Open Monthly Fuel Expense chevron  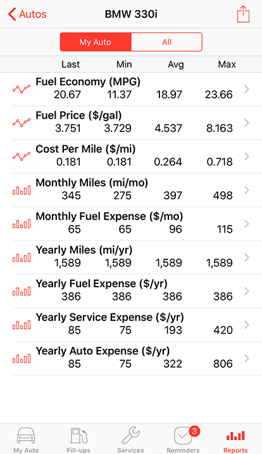pos(246,224)
